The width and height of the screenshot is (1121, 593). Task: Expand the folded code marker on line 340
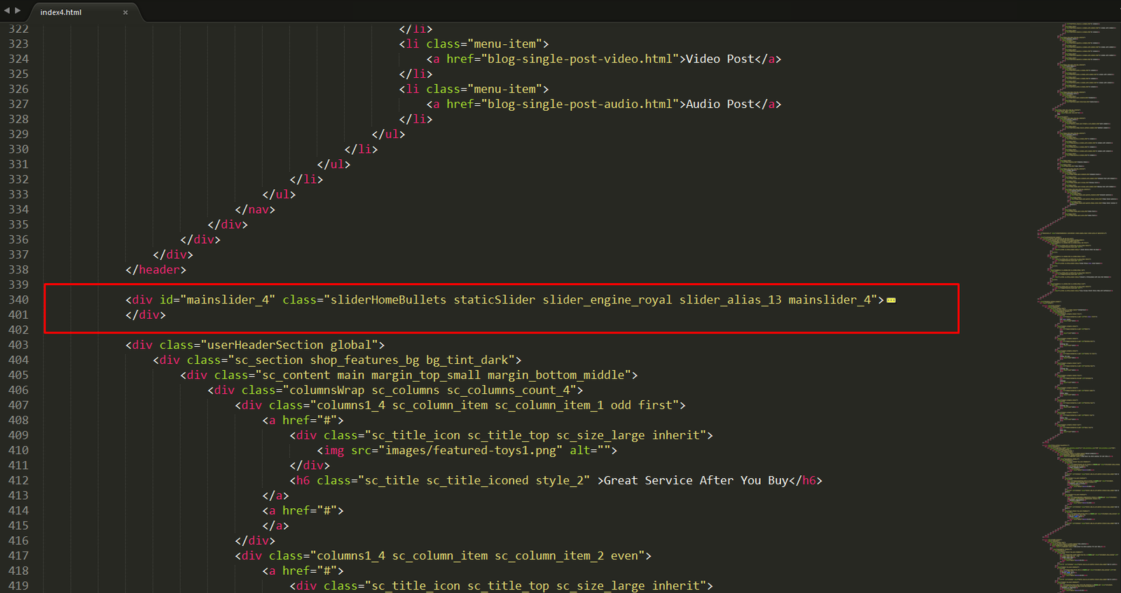click(891, 301)
